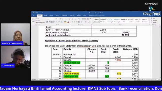The height and width of the screenshot is (91, 162).
Task: Click the Copy icon
Action: click(x=36, y=20)
